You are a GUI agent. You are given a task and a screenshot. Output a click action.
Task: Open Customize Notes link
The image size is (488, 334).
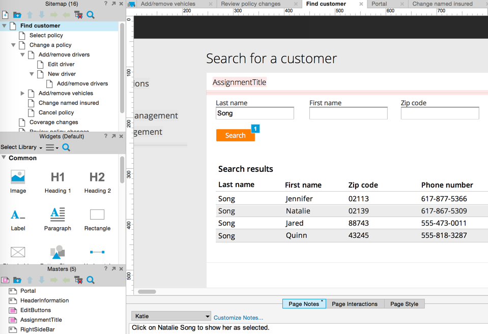click(238, 318)
